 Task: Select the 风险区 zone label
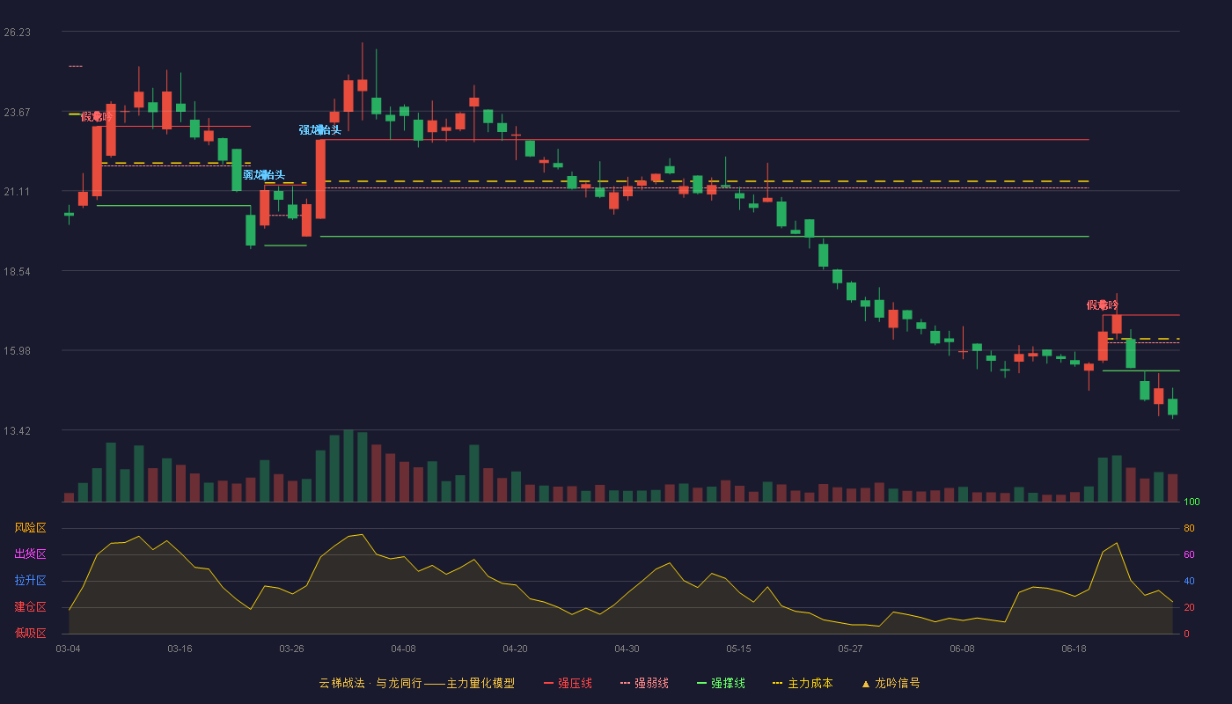30,528
